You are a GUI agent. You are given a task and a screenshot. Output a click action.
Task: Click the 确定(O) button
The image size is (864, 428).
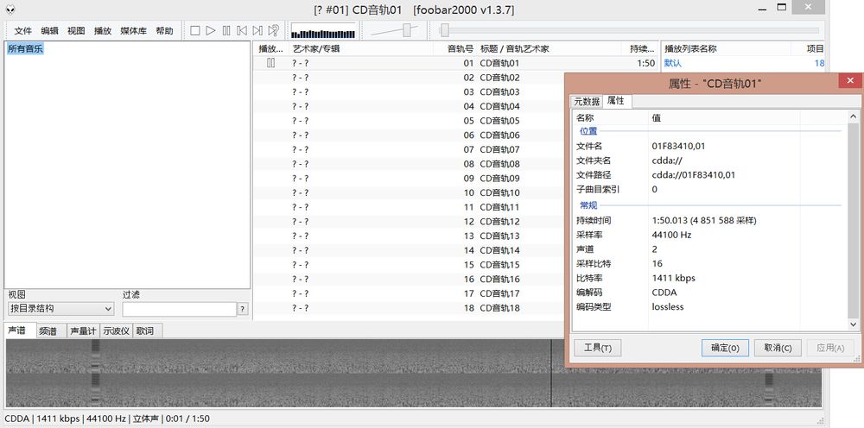(x=725, y=348)
